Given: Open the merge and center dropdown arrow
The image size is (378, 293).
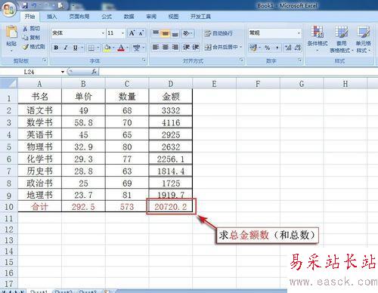Looking at the screenshot, I should pos(240,47).
